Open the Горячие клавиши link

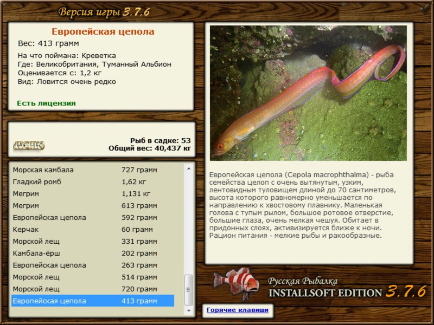pos(238,310)
